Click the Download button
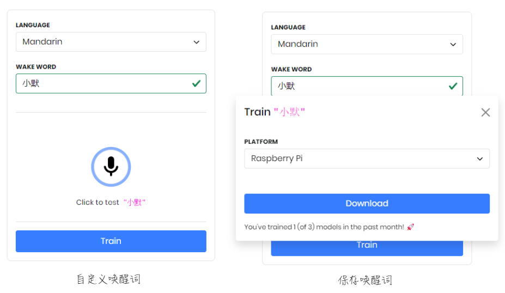505x293 pixels. [x=367, y=204]
